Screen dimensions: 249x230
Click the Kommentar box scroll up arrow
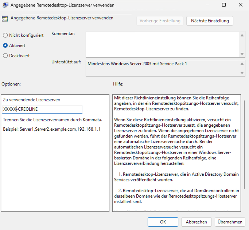point(242,35)
